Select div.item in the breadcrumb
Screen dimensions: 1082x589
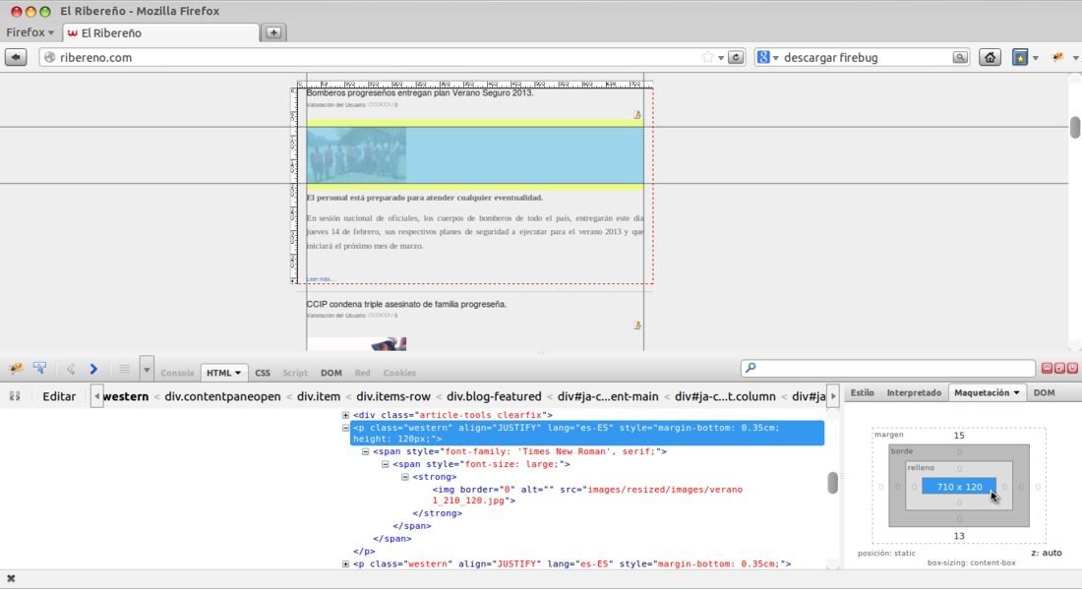(318, 396)
